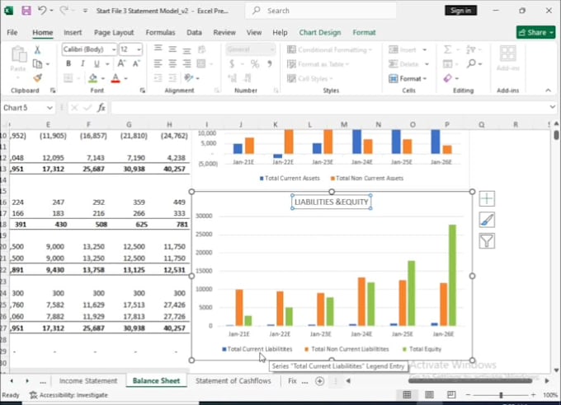Apply the red font color A

[115, 78]
